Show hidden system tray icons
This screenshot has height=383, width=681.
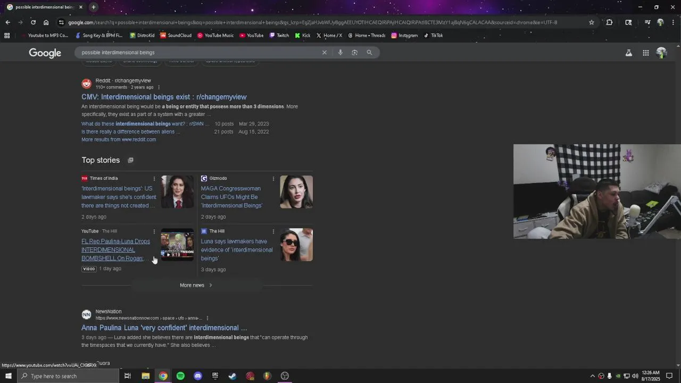[592, 376]
